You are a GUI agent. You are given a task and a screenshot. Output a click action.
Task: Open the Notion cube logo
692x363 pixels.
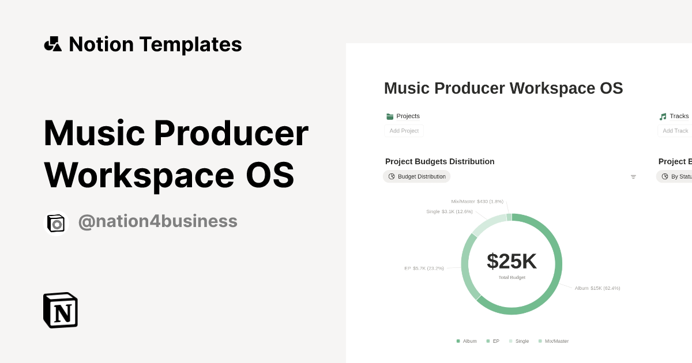61,311
